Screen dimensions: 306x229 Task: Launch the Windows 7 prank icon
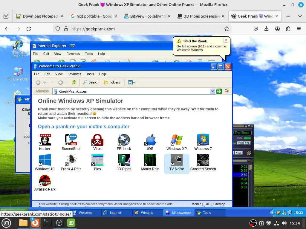coord(203,142)
